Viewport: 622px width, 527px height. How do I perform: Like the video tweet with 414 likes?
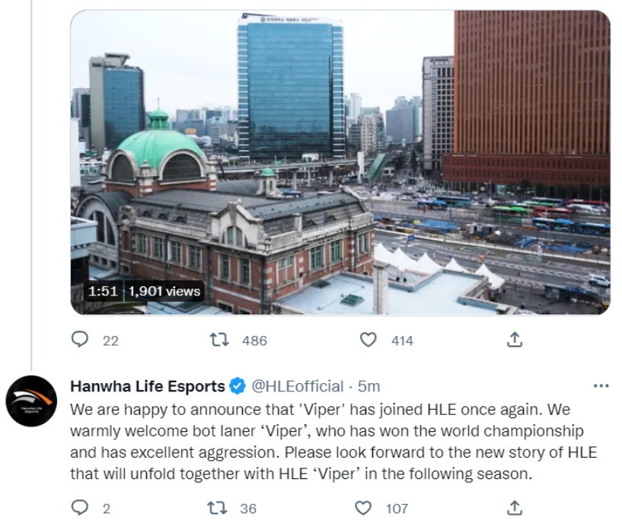coord(368,340)
